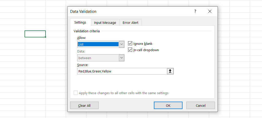Image resolution: width=262 pixels, height=118 pixels.
Task: Click the question mark help icon
Action: coord(195,12)
